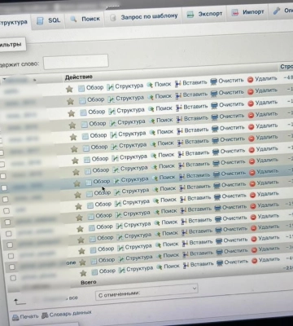Click the Обзор icon in the first table row
This screenshot has width=293, height=326.
[81, 88]
